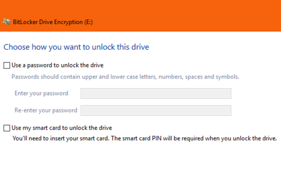The width and height of the screenshot is (281, 183).
Task: Click 'this drive' at the end of the heading
Action: pos(133,47)
